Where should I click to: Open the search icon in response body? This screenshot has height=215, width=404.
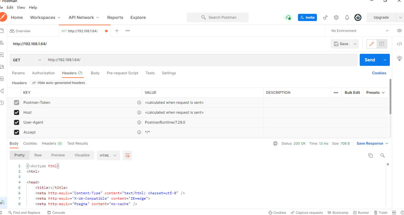point(382,155)
